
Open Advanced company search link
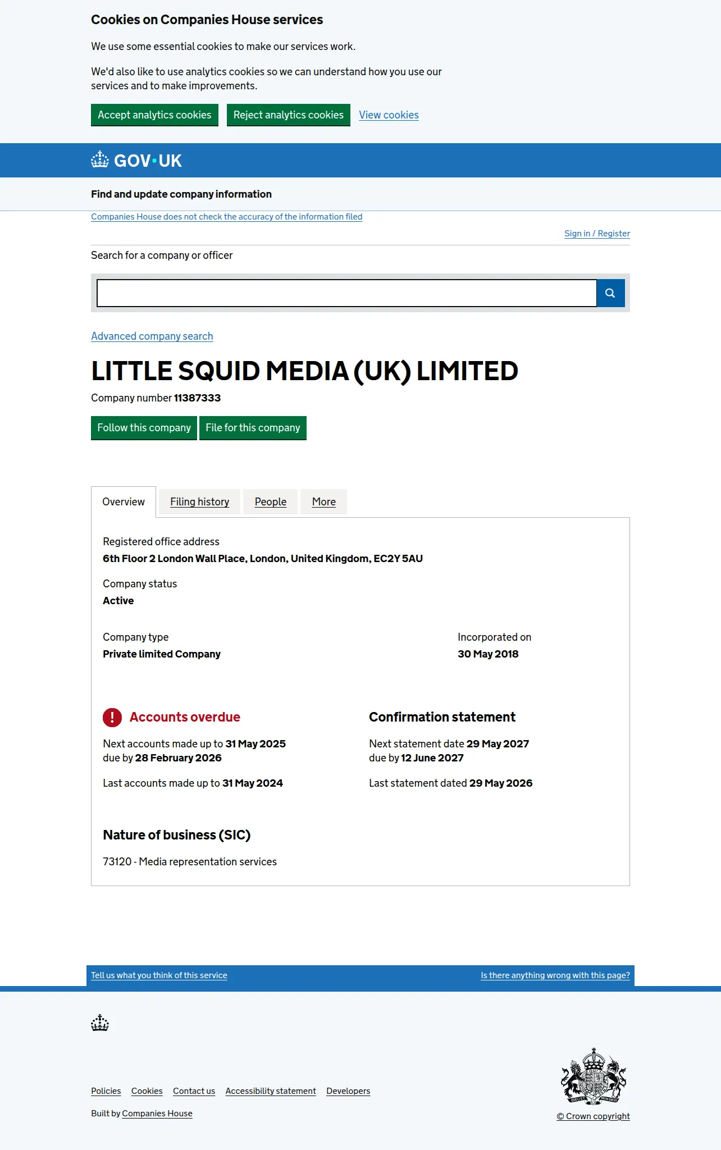tap(152, 336)
